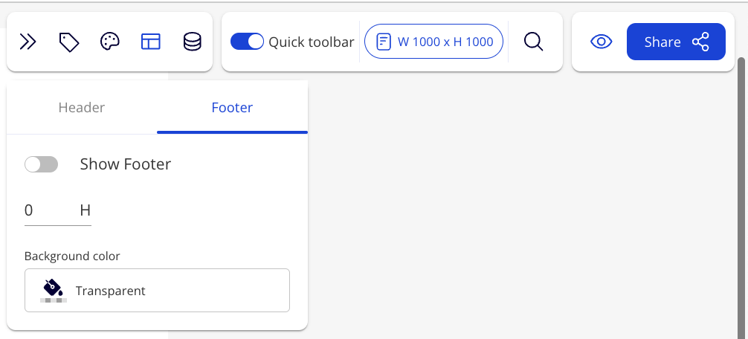
Task: Open the Background color Transparent picker
Action: (157, 291)
